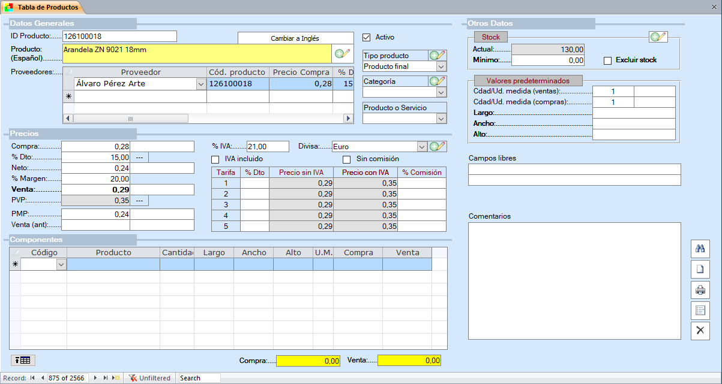Click the binoculars search icon
The height and width of the screenshot is (384, 722).
tap(700, 248)
